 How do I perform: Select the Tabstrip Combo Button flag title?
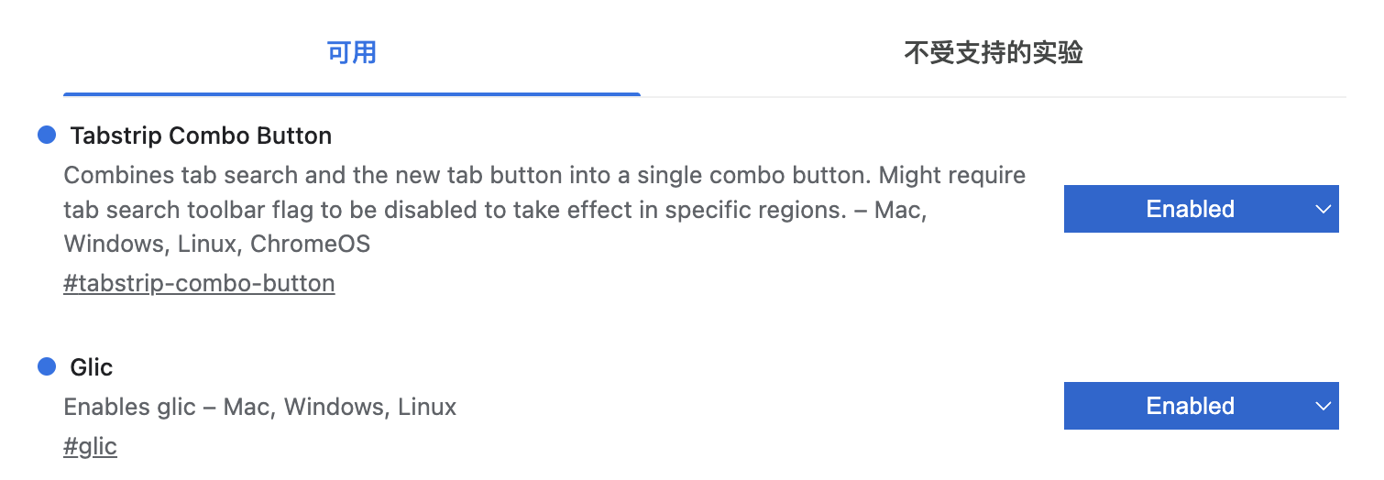pyautogui.click(x=201, y=136)
